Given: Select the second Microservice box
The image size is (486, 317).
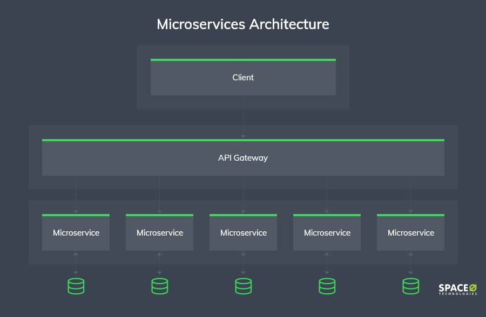Looking at the screenshot, I should pos(160,232).
